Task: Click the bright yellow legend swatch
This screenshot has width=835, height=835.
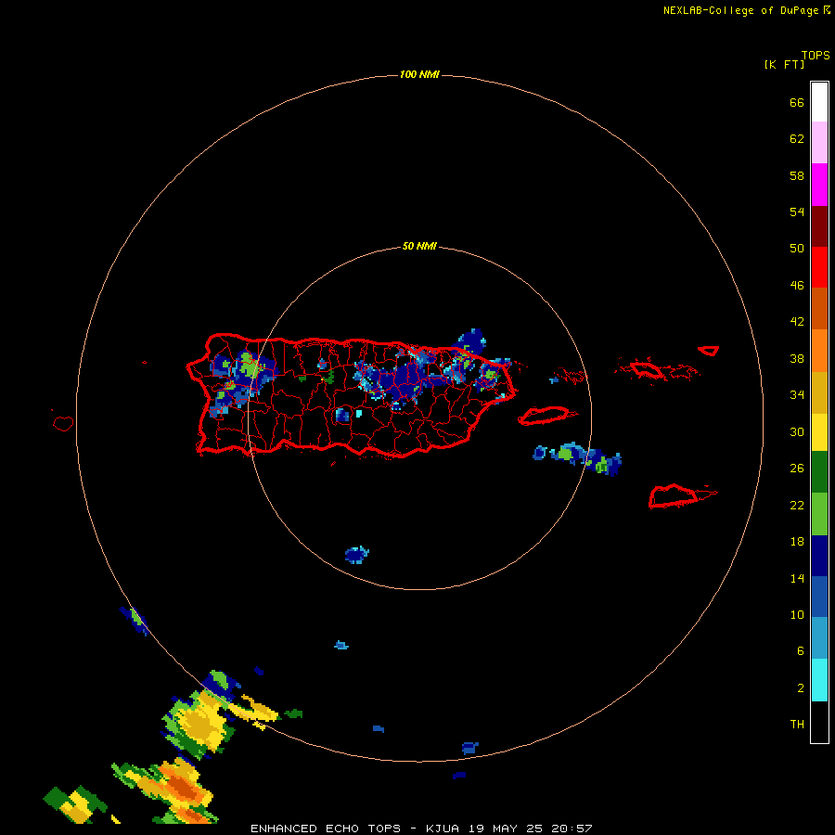Action: coord(819,432)
